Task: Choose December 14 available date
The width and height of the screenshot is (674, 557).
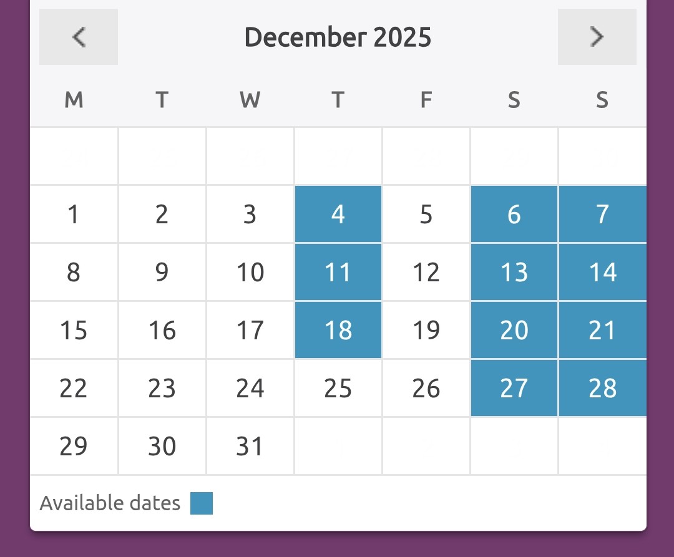Action: pos(602,272)
